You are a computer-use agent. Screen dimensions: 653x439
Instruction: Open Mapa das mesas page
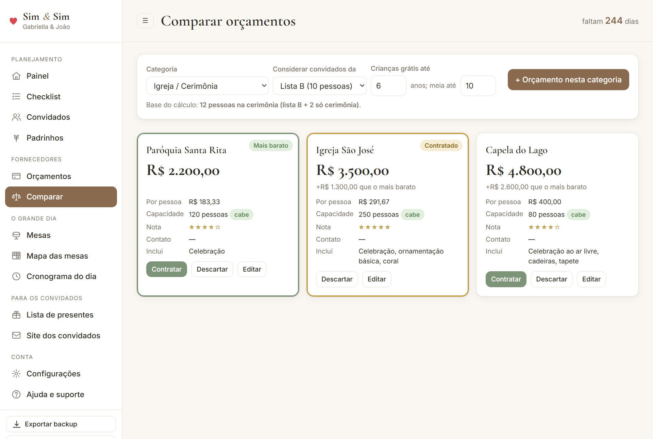(61, 256)
